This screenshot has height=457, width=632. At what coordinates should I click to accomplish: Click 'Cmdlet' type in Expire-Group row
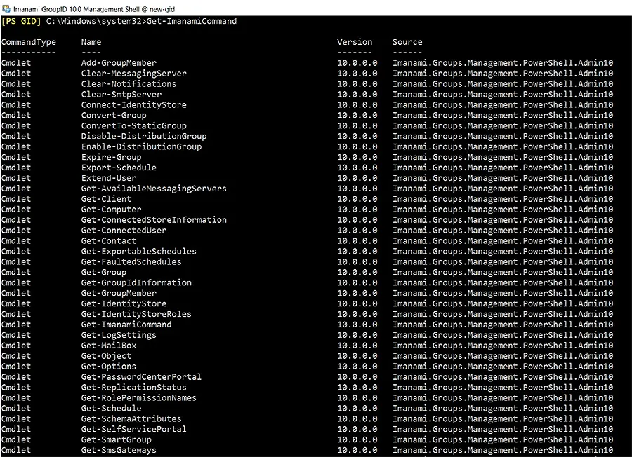16,157
